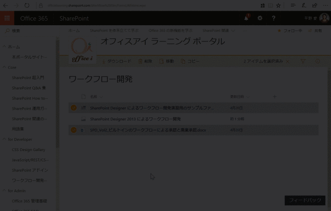Click the SharePoint header link
The width and height of the screenshot is (331, 211).
pyautogui.click(x=74, y=18)
